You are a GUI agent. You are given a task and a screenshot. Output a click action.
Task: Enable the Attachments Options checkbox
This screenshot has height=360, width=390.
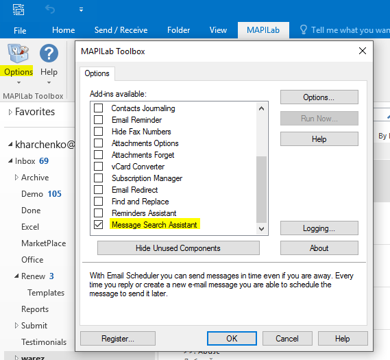coord(98,143)
